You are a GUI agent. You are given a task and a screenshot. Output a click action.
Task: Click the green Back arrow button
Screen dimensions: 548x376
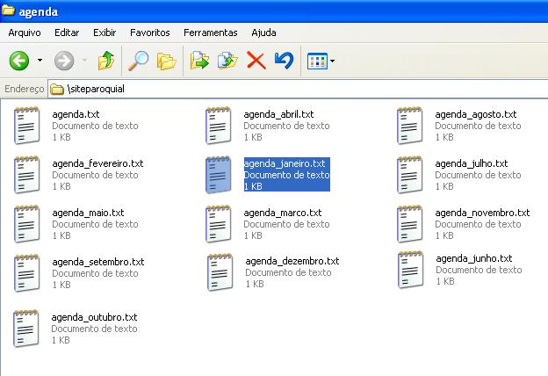(x=18, y=61)
